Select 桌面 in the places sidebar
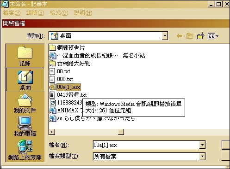230x169 pixels. 25,80
